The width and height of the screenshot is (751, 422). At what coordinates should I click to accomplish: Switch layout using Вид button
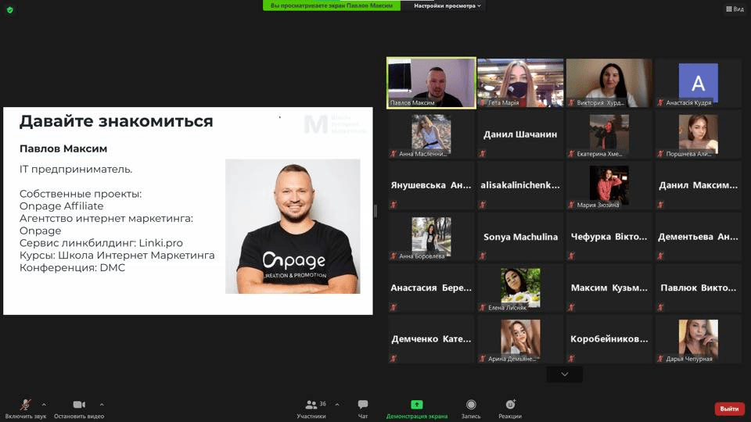point(735,9)
